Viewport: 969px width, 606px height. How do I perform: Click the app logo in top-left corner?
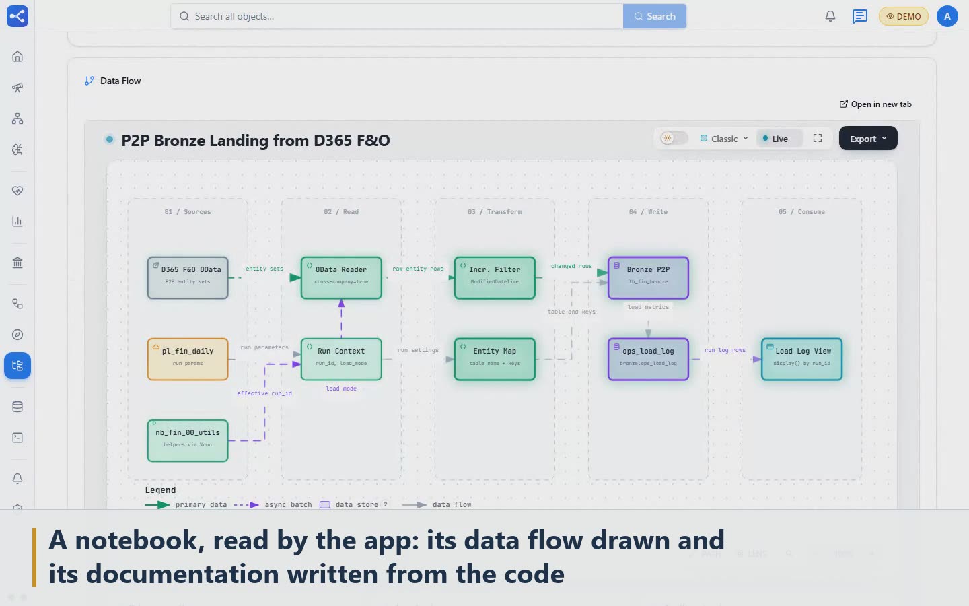pos(17,16)
